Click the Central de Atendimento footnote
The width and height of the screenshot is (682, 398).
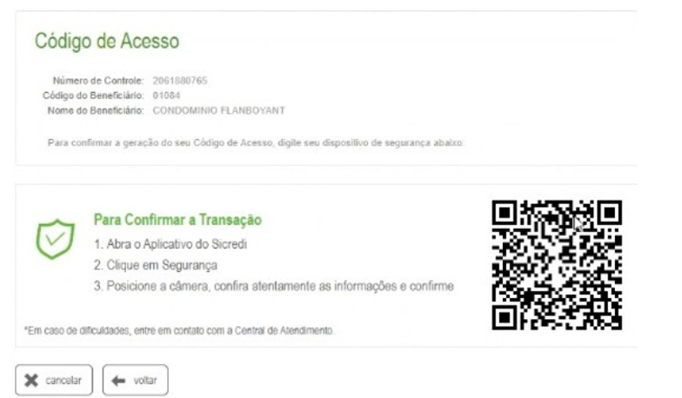[x=179, y=330]
